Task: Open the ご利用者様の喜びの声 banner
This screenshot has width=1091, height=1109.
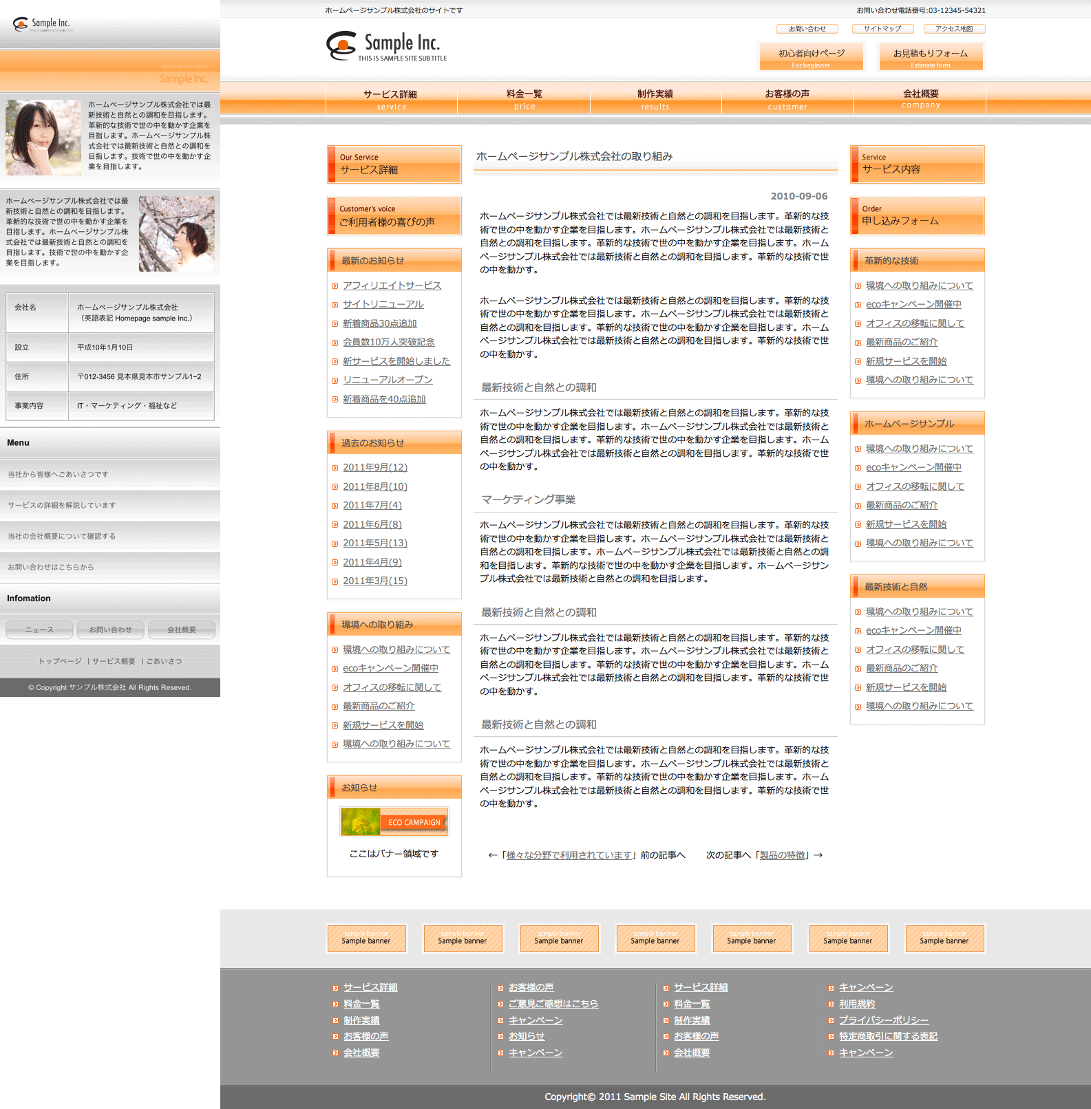Action: click(394, 216)
